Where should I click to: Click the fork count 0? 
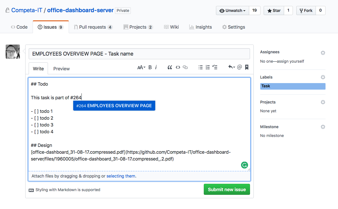click(x=320, y=10)
